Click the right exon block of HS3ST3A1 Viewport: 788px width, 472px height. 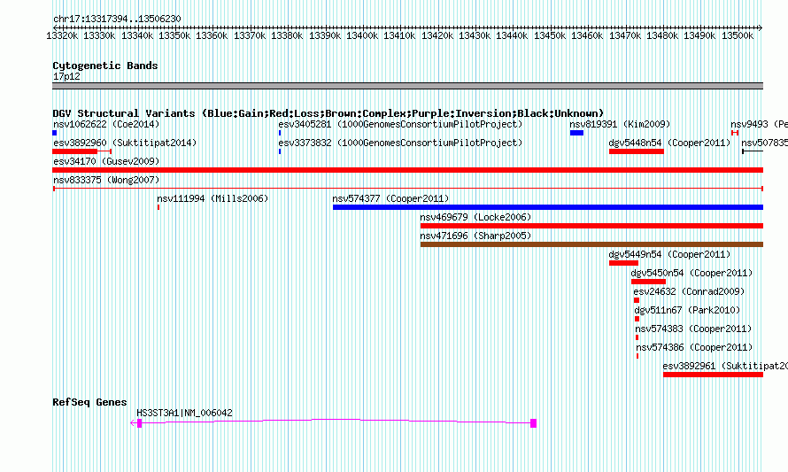533,423
